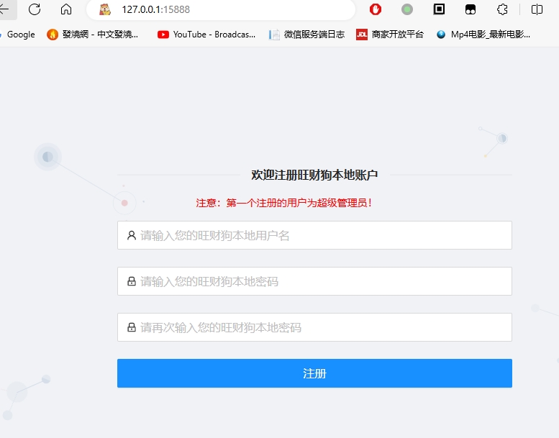Reload the page with the refresh icon
559x438 pixels.
click(35, 9)
